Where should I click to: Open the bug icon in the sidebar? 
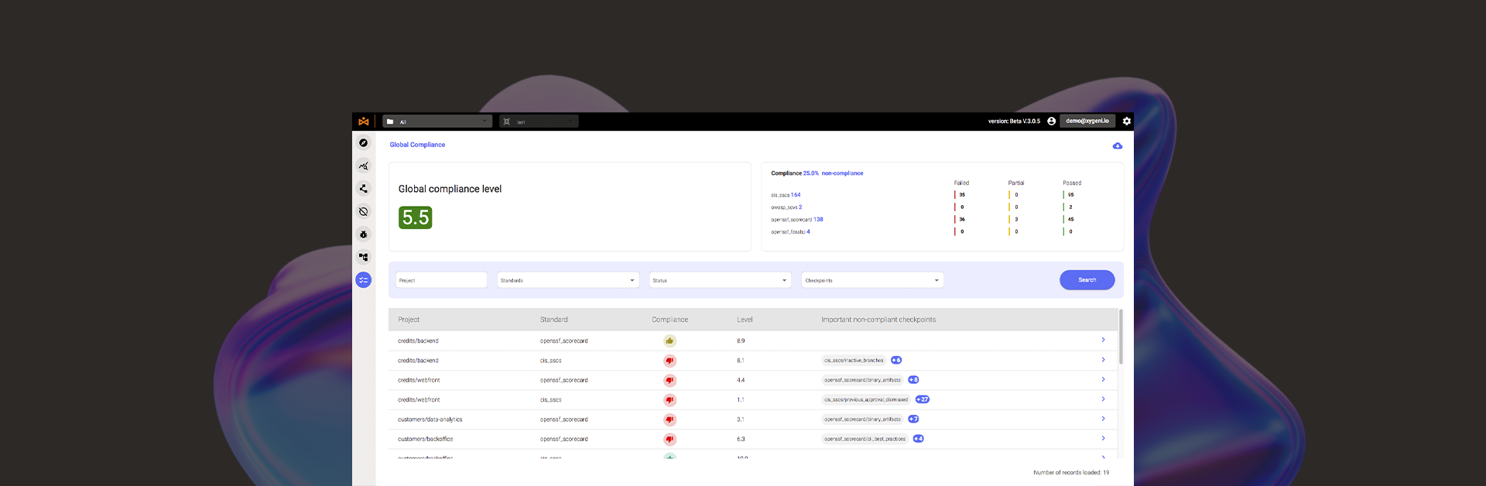(x=363, y=234)
